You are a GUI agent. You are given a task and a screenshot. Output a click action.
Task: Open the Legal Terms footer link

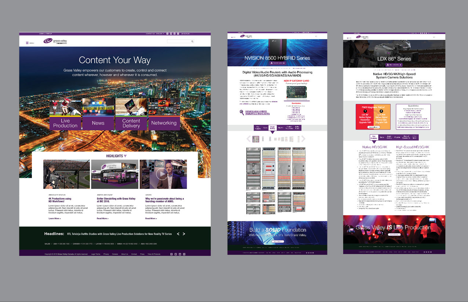pos(95,254)
